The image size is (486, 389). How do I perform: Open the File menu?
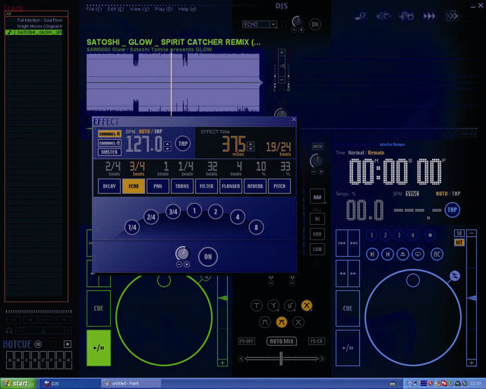click(93, 9)
